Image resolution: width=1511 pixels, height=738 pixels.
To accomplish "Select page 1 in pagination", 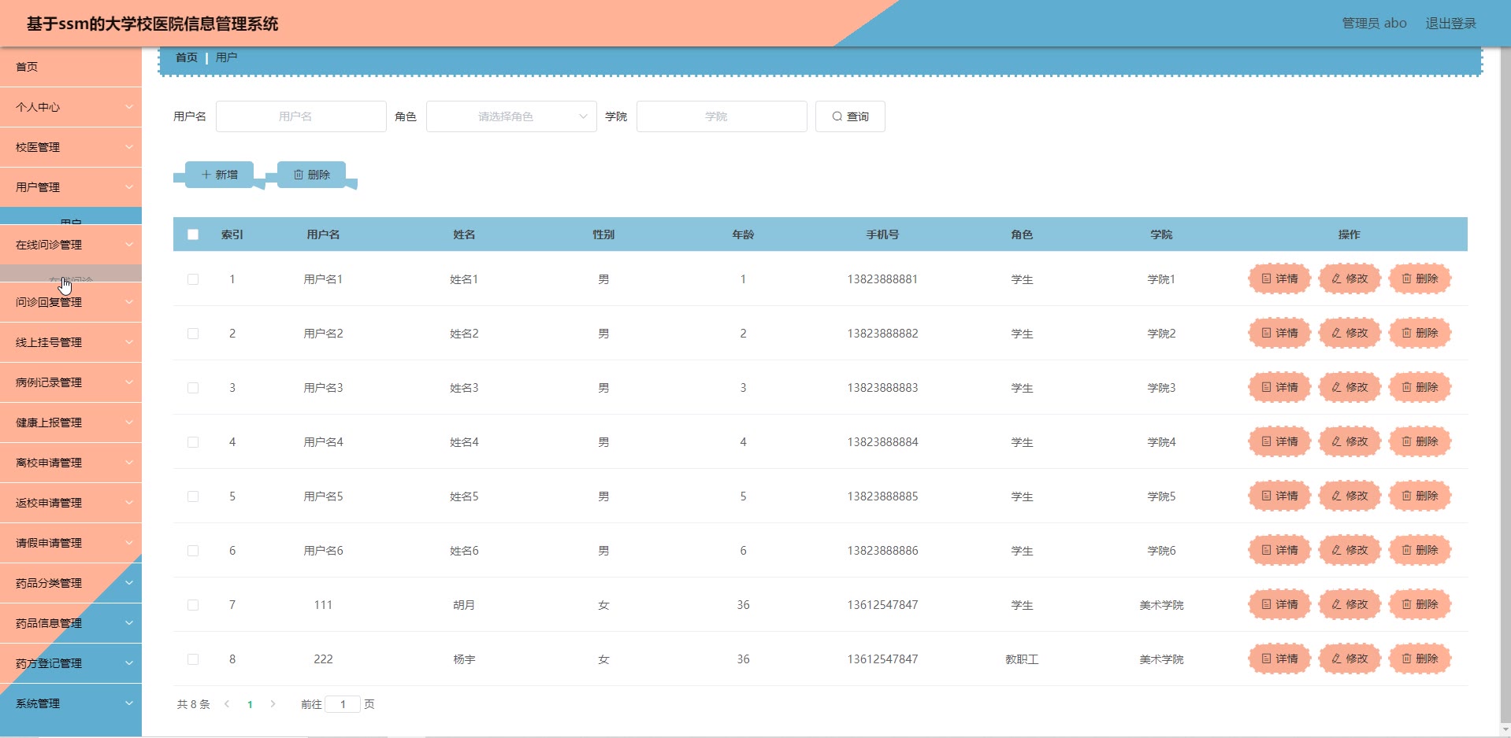I will click(x=250, y=704).
